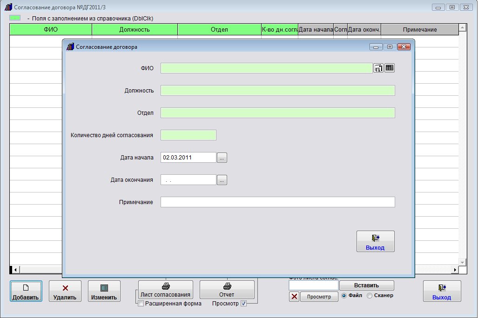Click the ФИО input field in dialog
This screenshot has width=478, height=318.
pos(266,68)
